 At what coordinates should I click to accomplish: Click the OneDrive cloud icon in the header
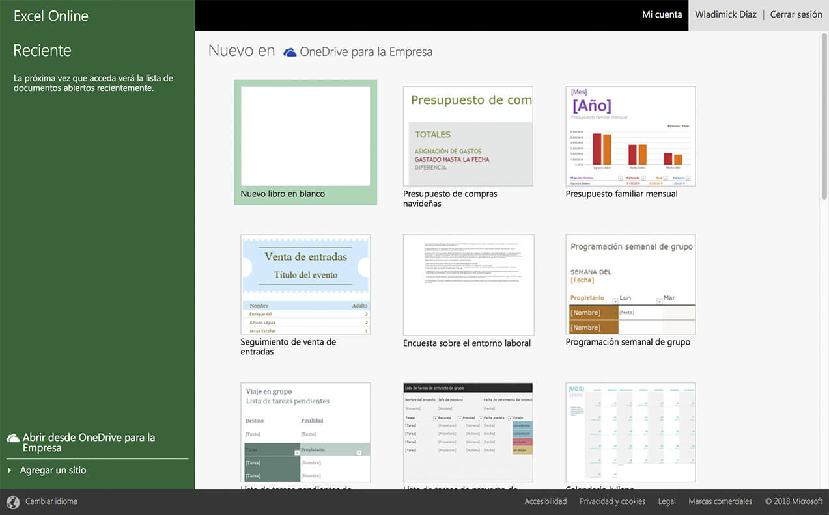tap(290, 51)
